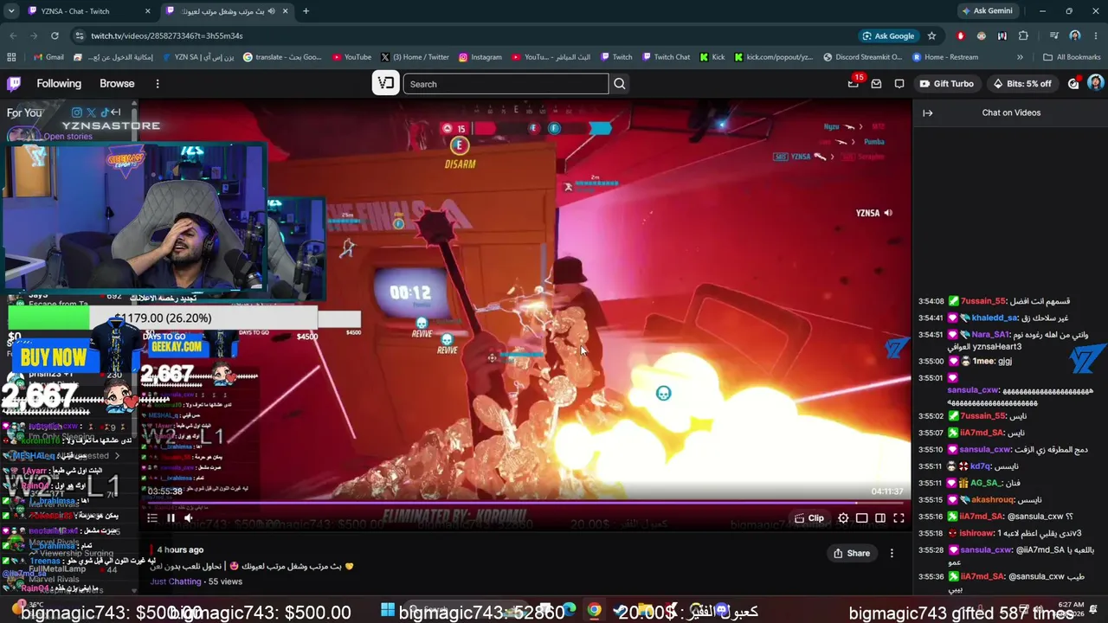This screenshot has height=623, width=1108.
Task: Click inside the Twitch search field
Action: (506, 84)
